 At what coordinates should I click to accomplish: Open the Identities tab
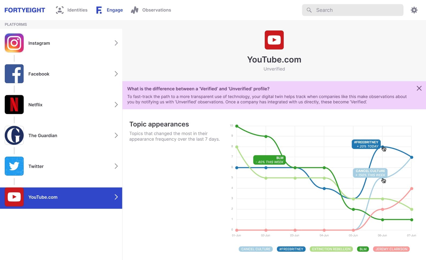[72, 10]
